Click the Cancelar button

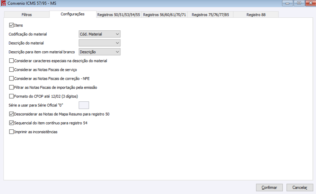(300, 188)
